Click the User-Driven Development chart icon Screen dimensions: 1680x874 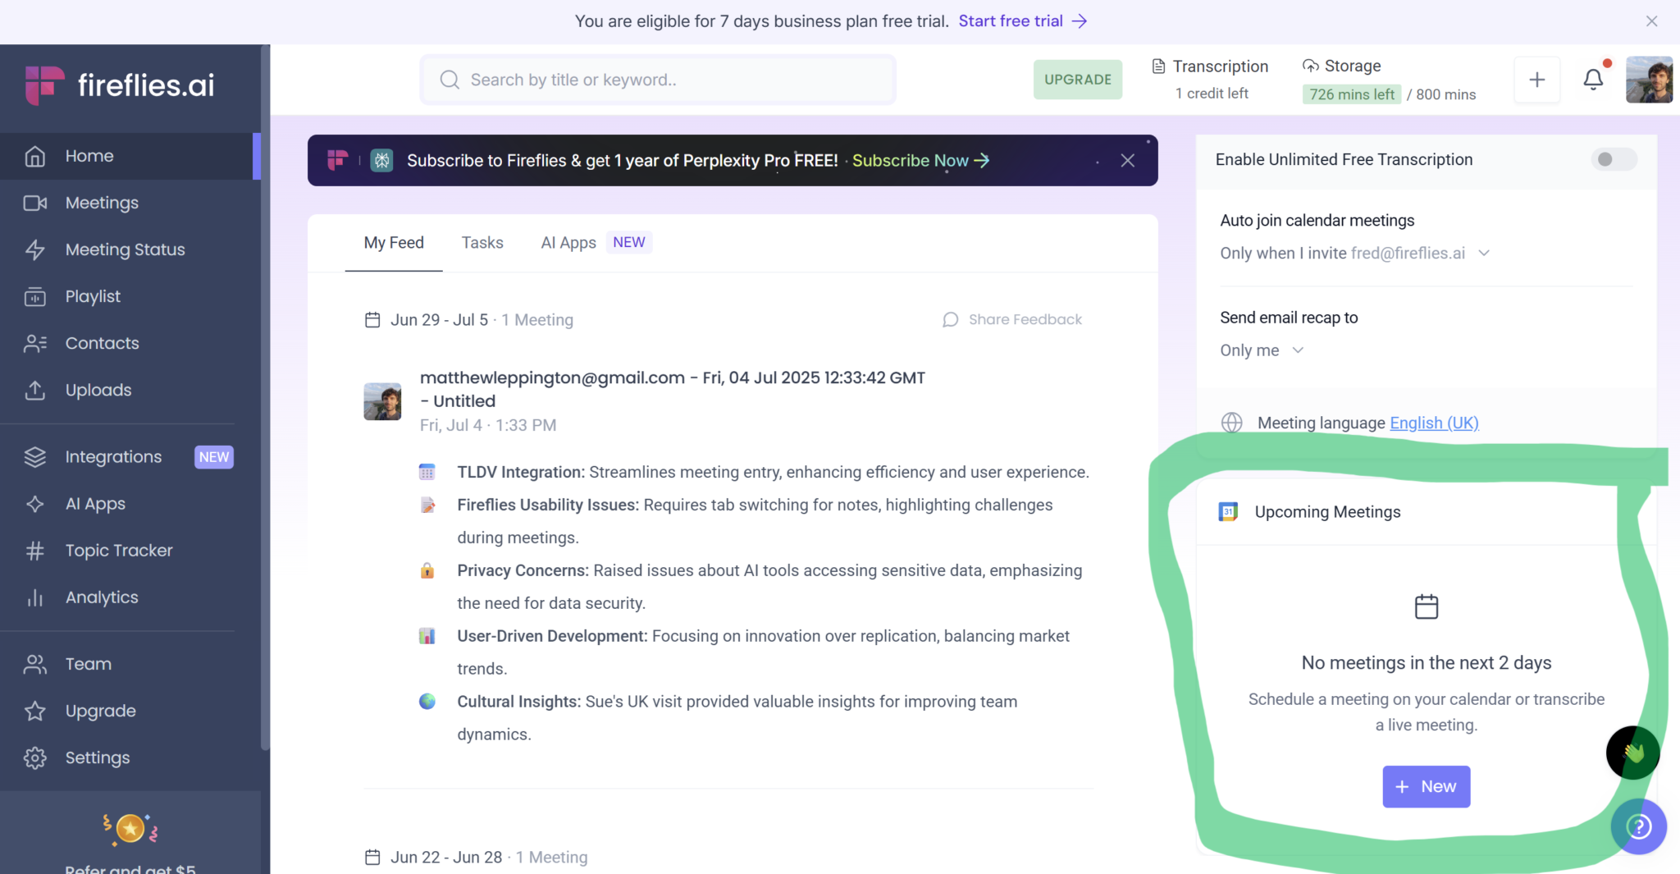427,636
